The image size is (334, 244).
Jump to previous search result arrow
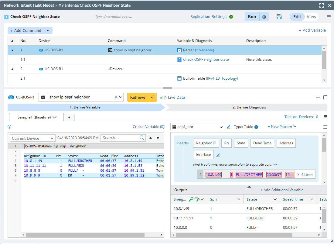(151, 138)
